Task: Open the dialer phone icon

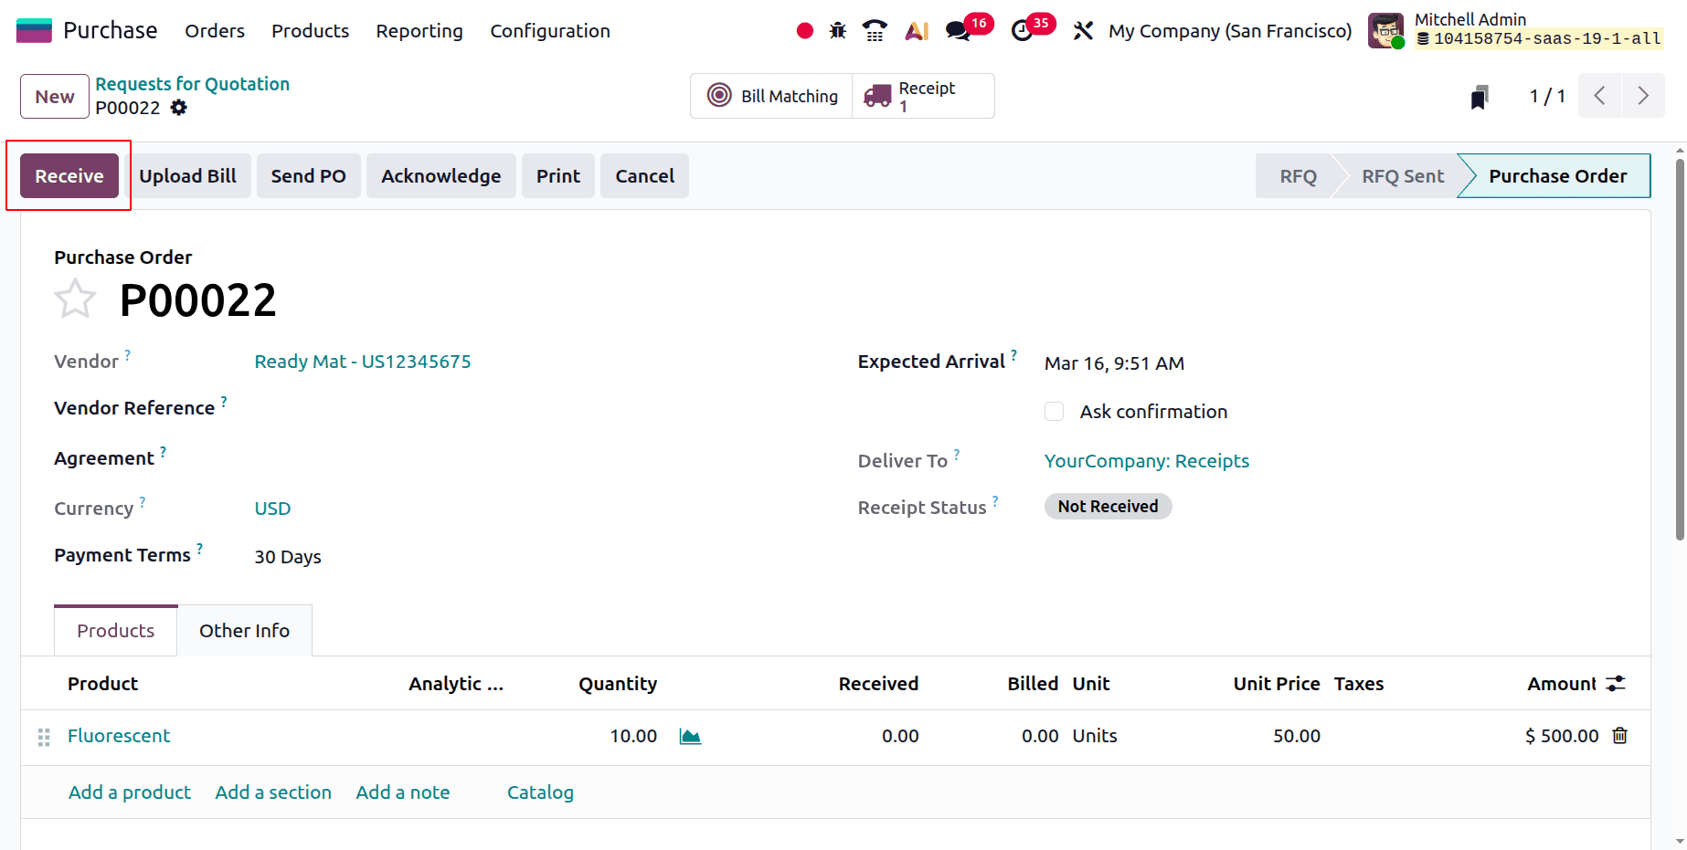Action: 875,30
